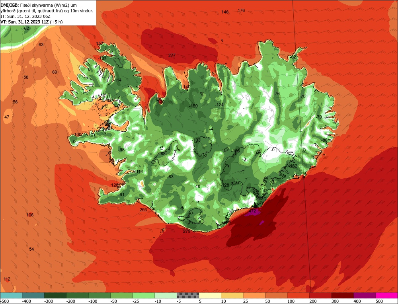
Task: Click the land value -76 in northeast Iceland
Action: tap(276, 94)
